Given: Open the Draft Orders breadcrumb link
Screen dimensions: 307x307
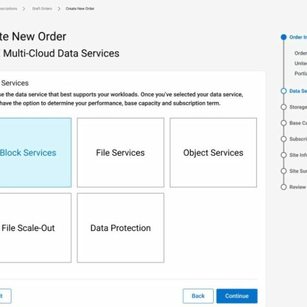Looking at the screenshot, I should 42,8.
